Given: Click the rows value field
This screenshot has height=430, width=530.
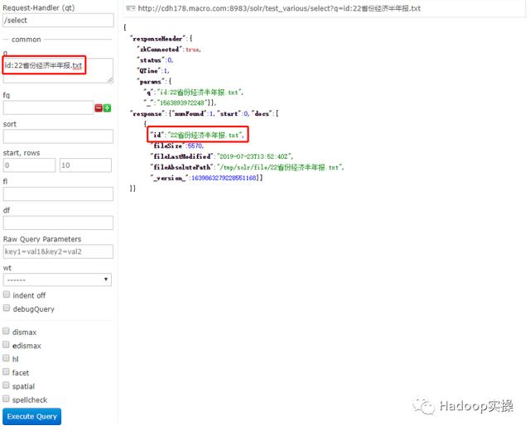Looking at the screenshot, I should click(x=85, y=165).
